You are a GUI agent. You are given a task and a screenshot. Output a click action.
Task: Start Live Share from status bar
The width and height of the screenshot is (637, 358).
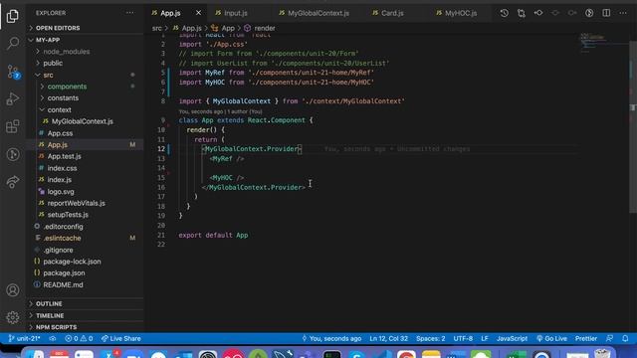click(x=121, y=338)
